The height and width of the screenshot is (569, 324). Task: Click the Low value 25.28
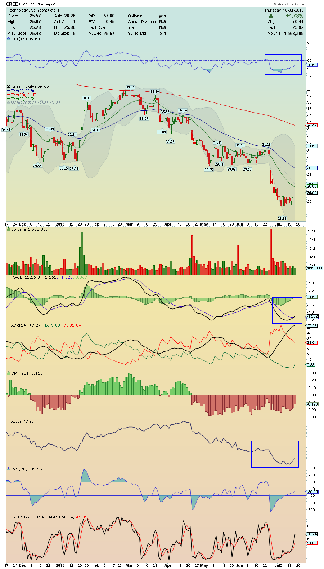35,27
